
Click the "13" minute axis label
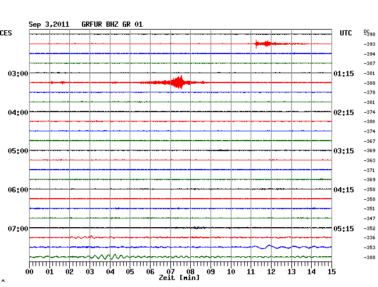pos(291,271)
